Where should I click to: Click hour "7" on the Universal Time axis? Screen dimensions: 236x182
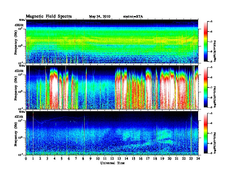coord(76,159)
